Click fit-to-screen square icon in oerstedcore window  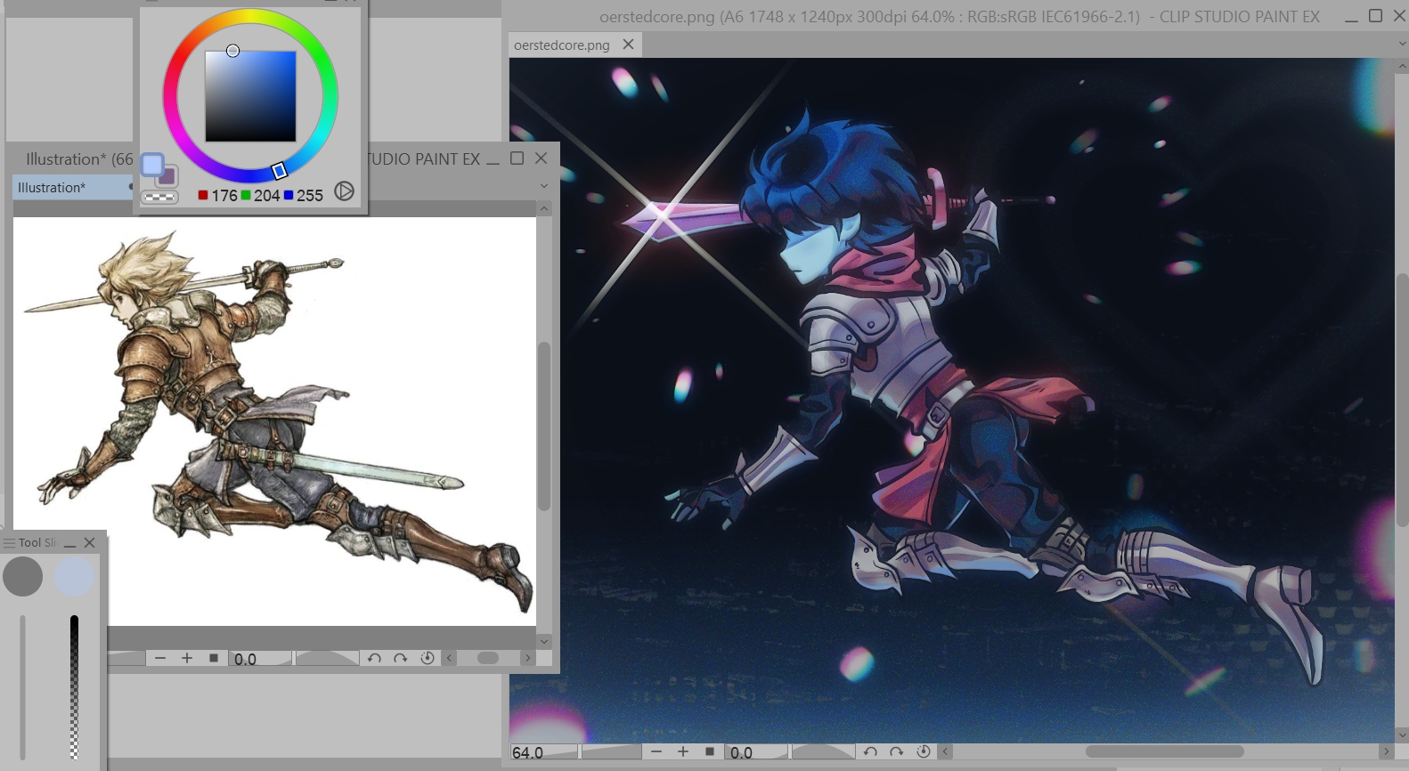tap(710, 751)
